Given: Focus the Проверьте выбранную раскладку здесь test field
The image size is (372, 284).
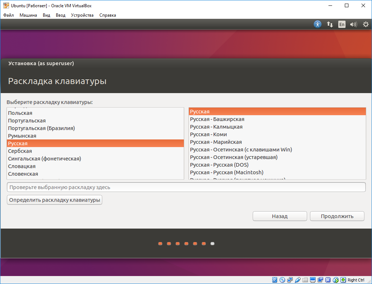Looking at the screenshot, I should click(186, 187).
